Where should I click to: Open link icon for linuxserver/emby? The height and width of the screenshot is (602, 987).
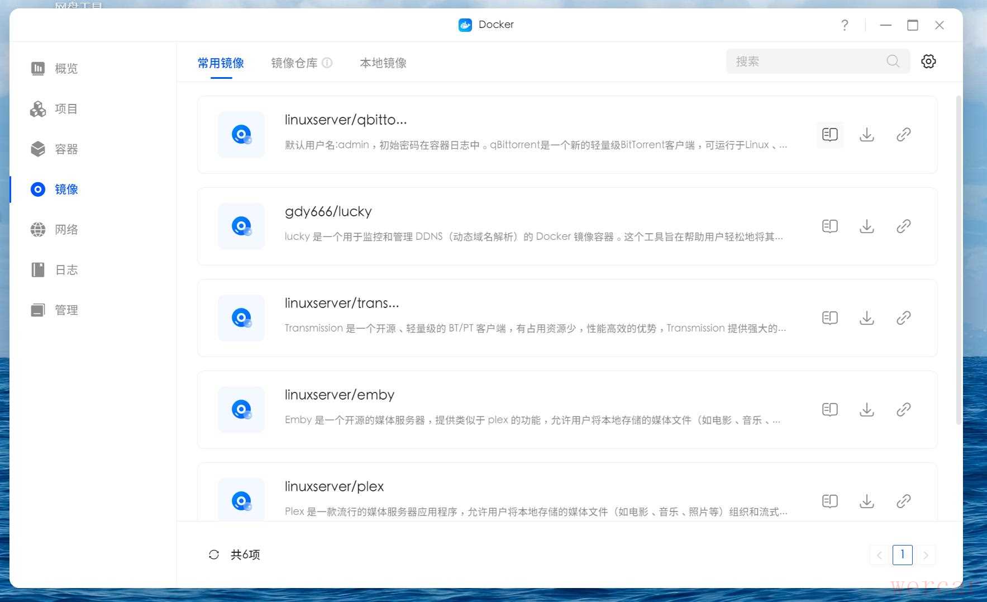tap(903, 410)
